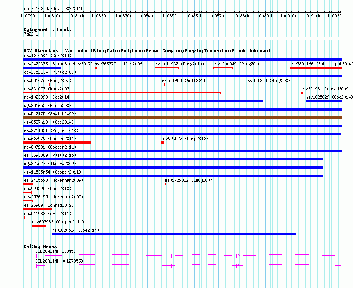
Task: Click the RefSeq Genes track title
Action: pos(40,246)
